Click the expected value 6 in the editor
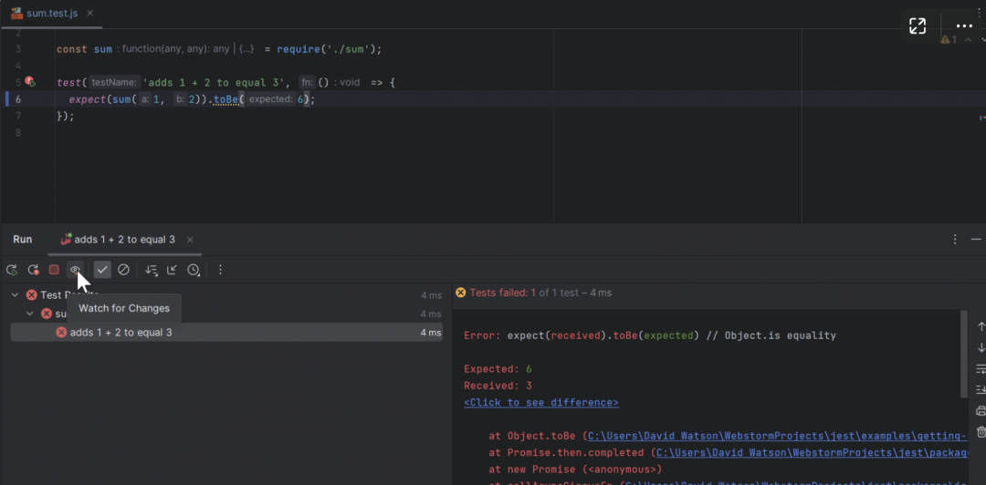Viewport: 986px width, 485px height. coord(300,99)
